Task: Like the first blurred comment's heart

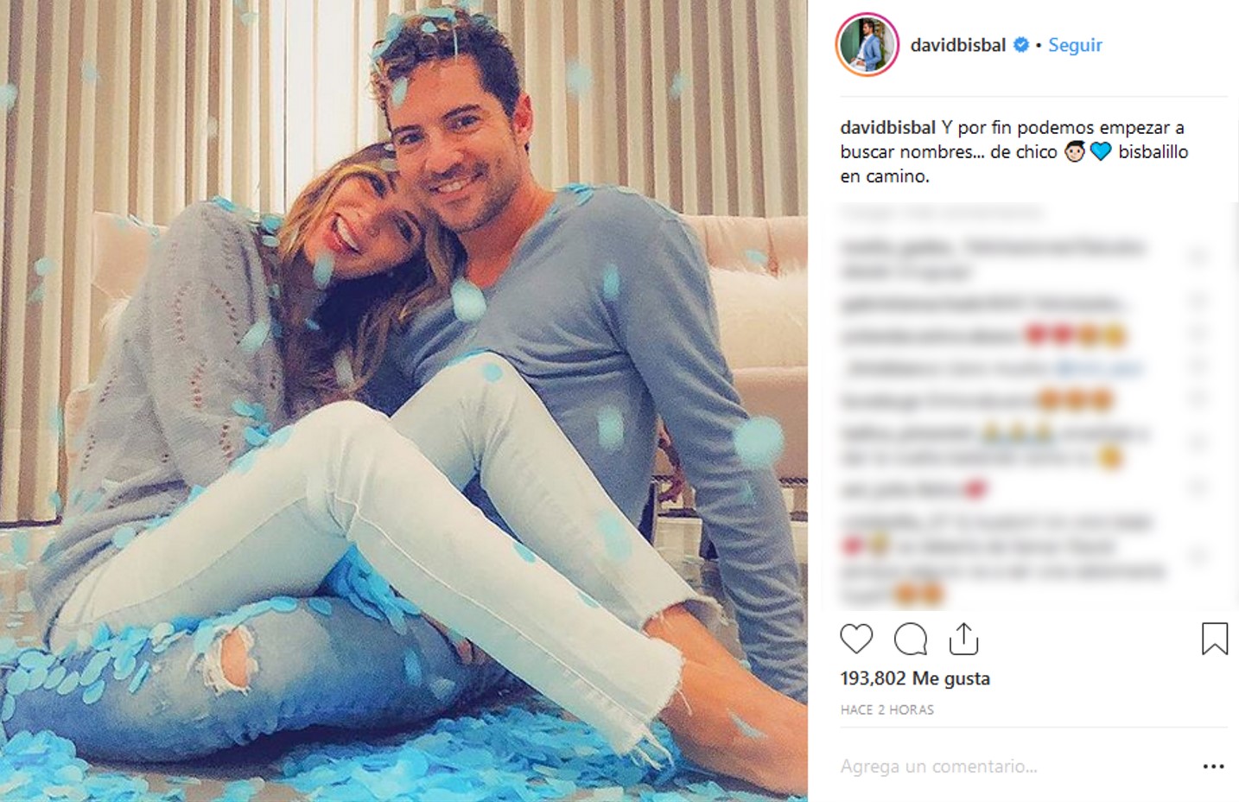Action: tap(1198, 257)
